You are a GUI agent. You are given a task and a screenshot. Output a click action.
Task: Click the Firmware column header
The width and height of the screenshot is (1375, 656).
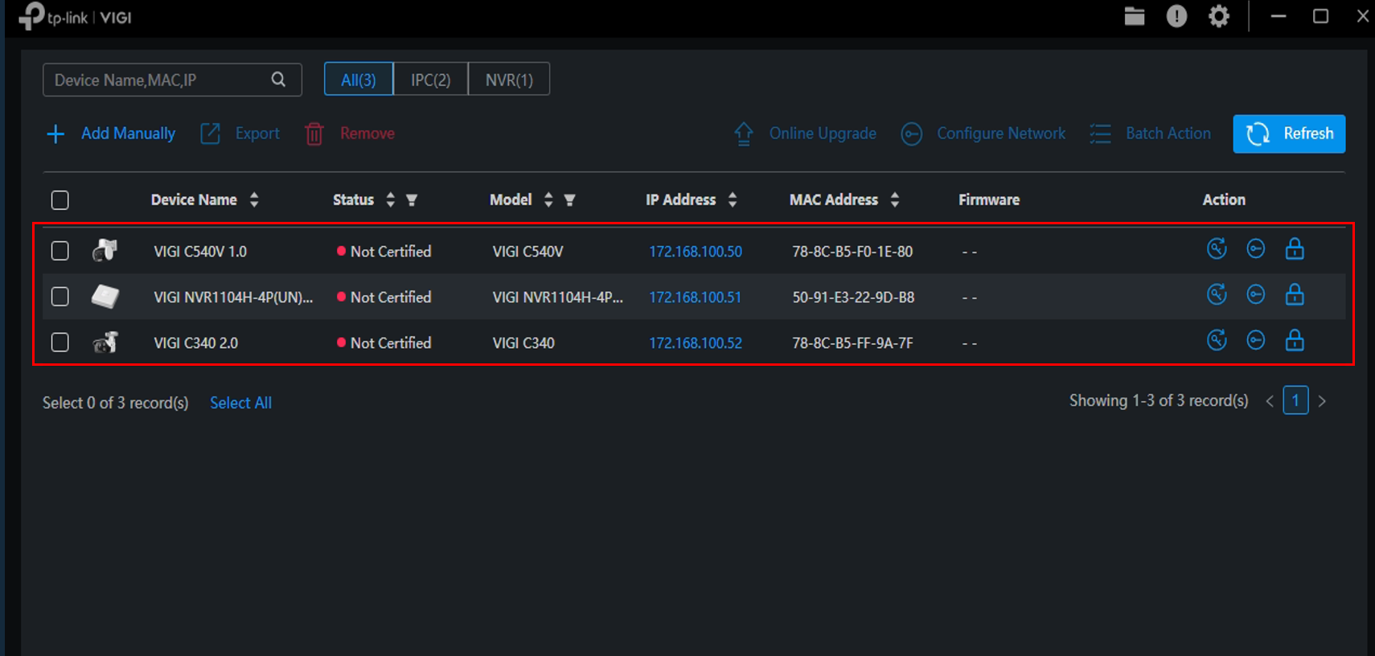(989, 200)
